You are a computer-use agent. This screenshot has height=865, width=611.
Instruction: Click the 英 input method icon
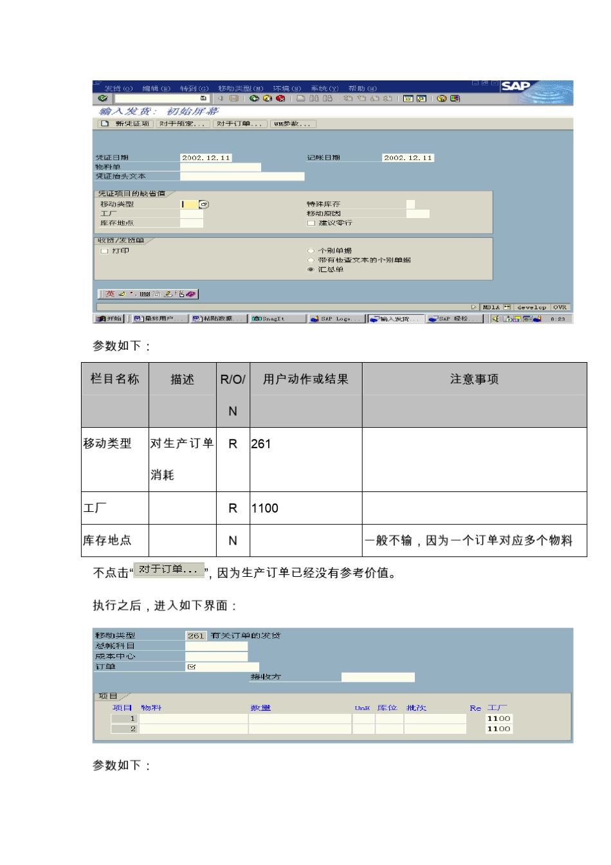[110, 294]
